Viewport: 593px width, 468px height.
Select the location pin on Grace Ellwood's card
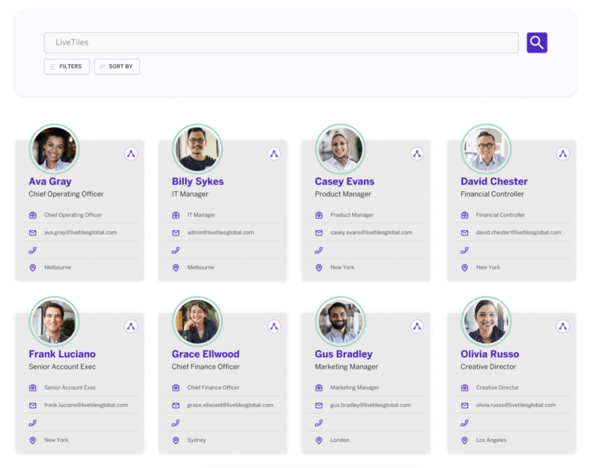coord(176,440)
